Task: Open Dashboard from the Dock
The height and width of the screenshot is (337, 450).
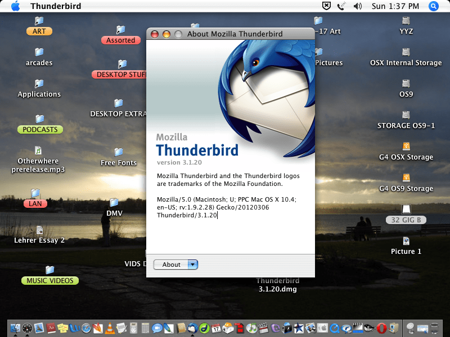Action: pyautogui.click(x=27, y=328)
